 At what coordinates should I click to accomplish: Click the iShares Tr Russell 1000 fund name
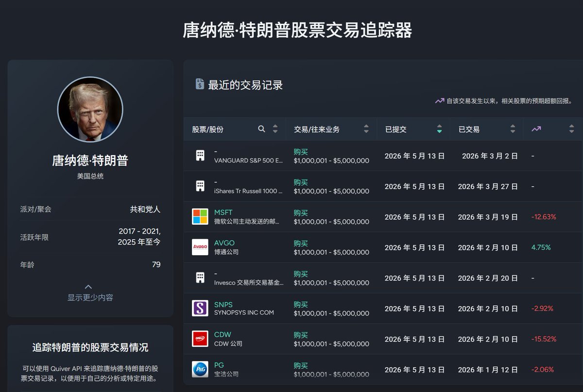tap(248, 191)
